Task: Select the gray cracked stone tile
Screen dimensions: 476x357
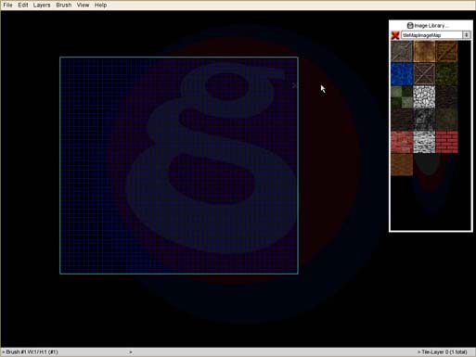Action: pos(402,52)
